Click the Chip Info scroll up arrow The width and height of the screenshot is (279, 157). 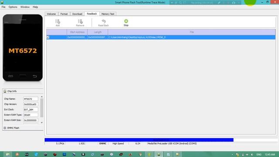coord(42,97)
